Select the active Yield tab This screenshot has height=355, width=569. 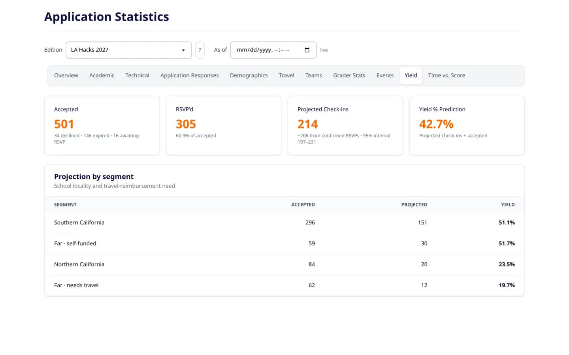[x=411, y=75]
